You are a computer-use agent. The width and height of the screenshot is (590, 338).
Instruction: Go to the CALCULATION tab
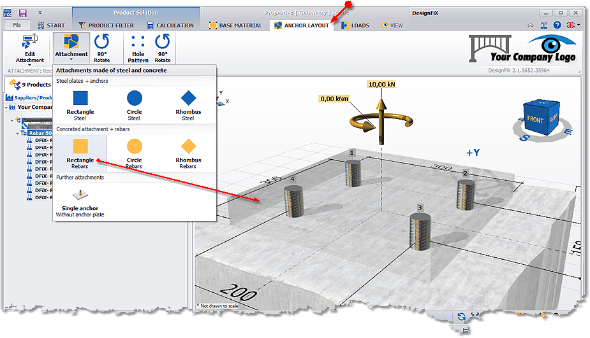tap(170, 25)
